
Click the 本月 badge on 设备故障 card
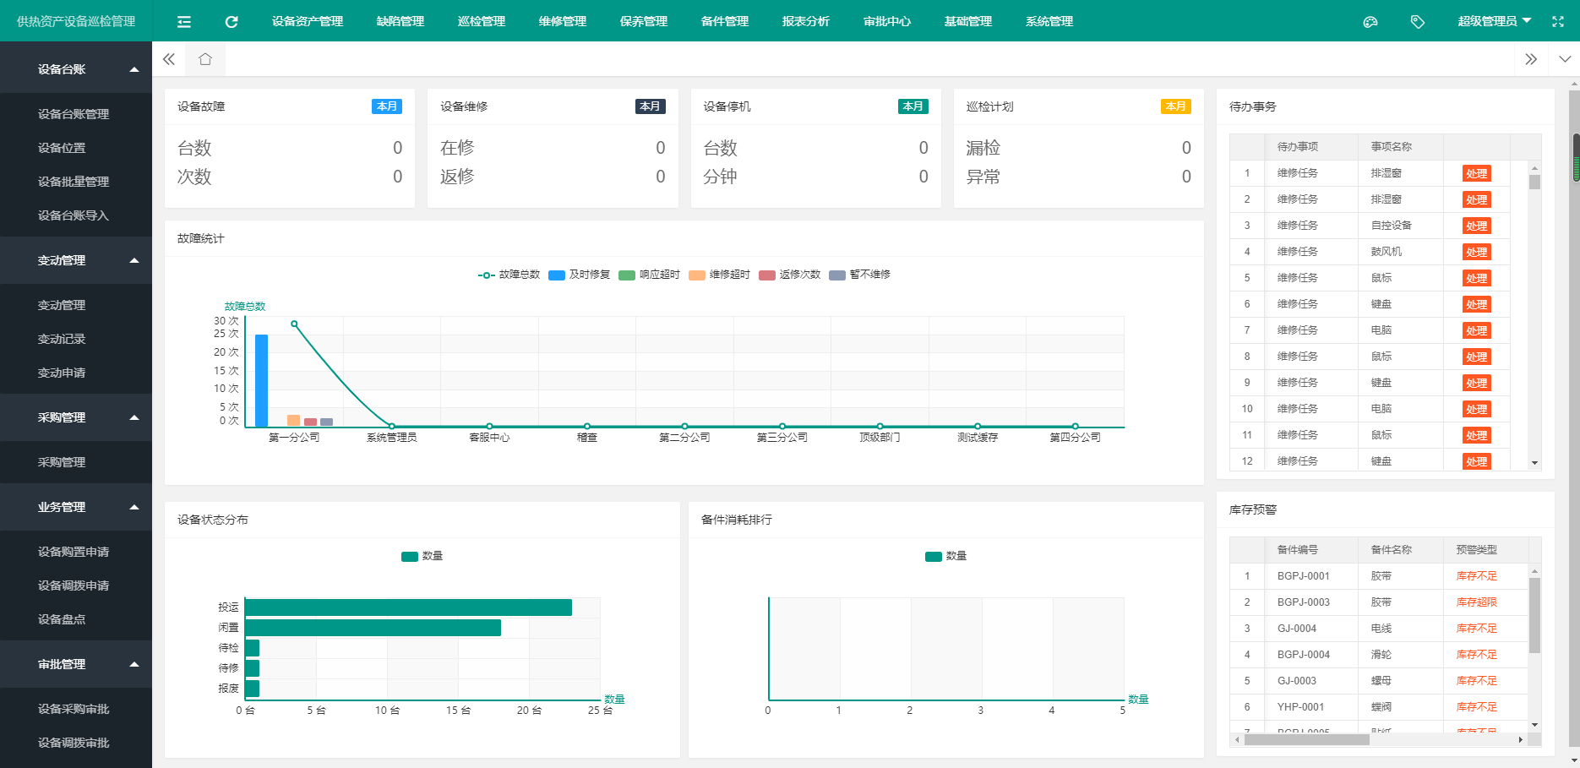[387, 106]
